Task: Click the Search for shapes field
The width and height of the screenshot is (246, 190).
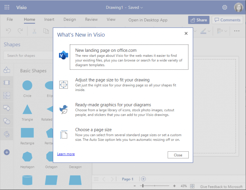Action: 28,55
